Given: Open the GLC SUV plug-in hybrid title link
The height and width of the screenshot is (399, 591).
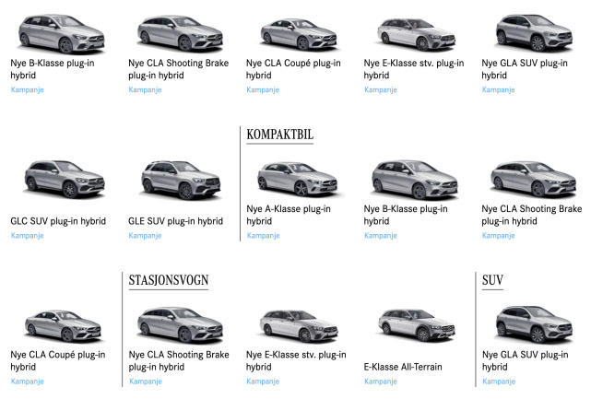Looking at the screenshot, I should click(58, 221).
